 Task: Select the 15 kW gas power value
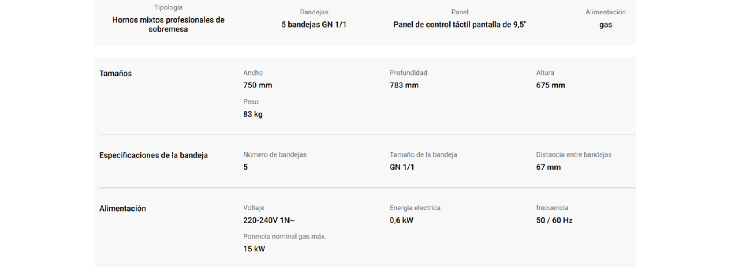254,249
